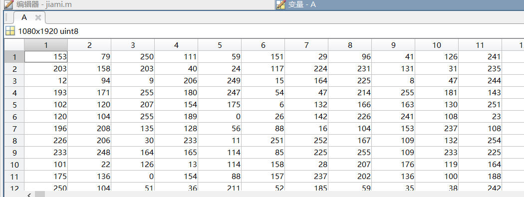The height and width of the screenshot is (197, 524).
Task: Close the A variable tab
Action: [x=38, y=17]
